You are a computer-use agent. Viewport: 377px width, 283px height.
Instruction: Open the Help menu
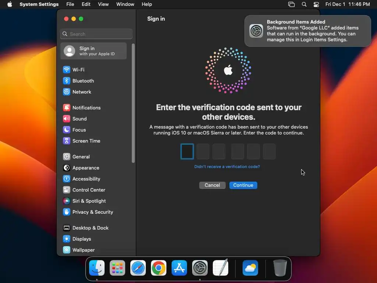(147, 4)
